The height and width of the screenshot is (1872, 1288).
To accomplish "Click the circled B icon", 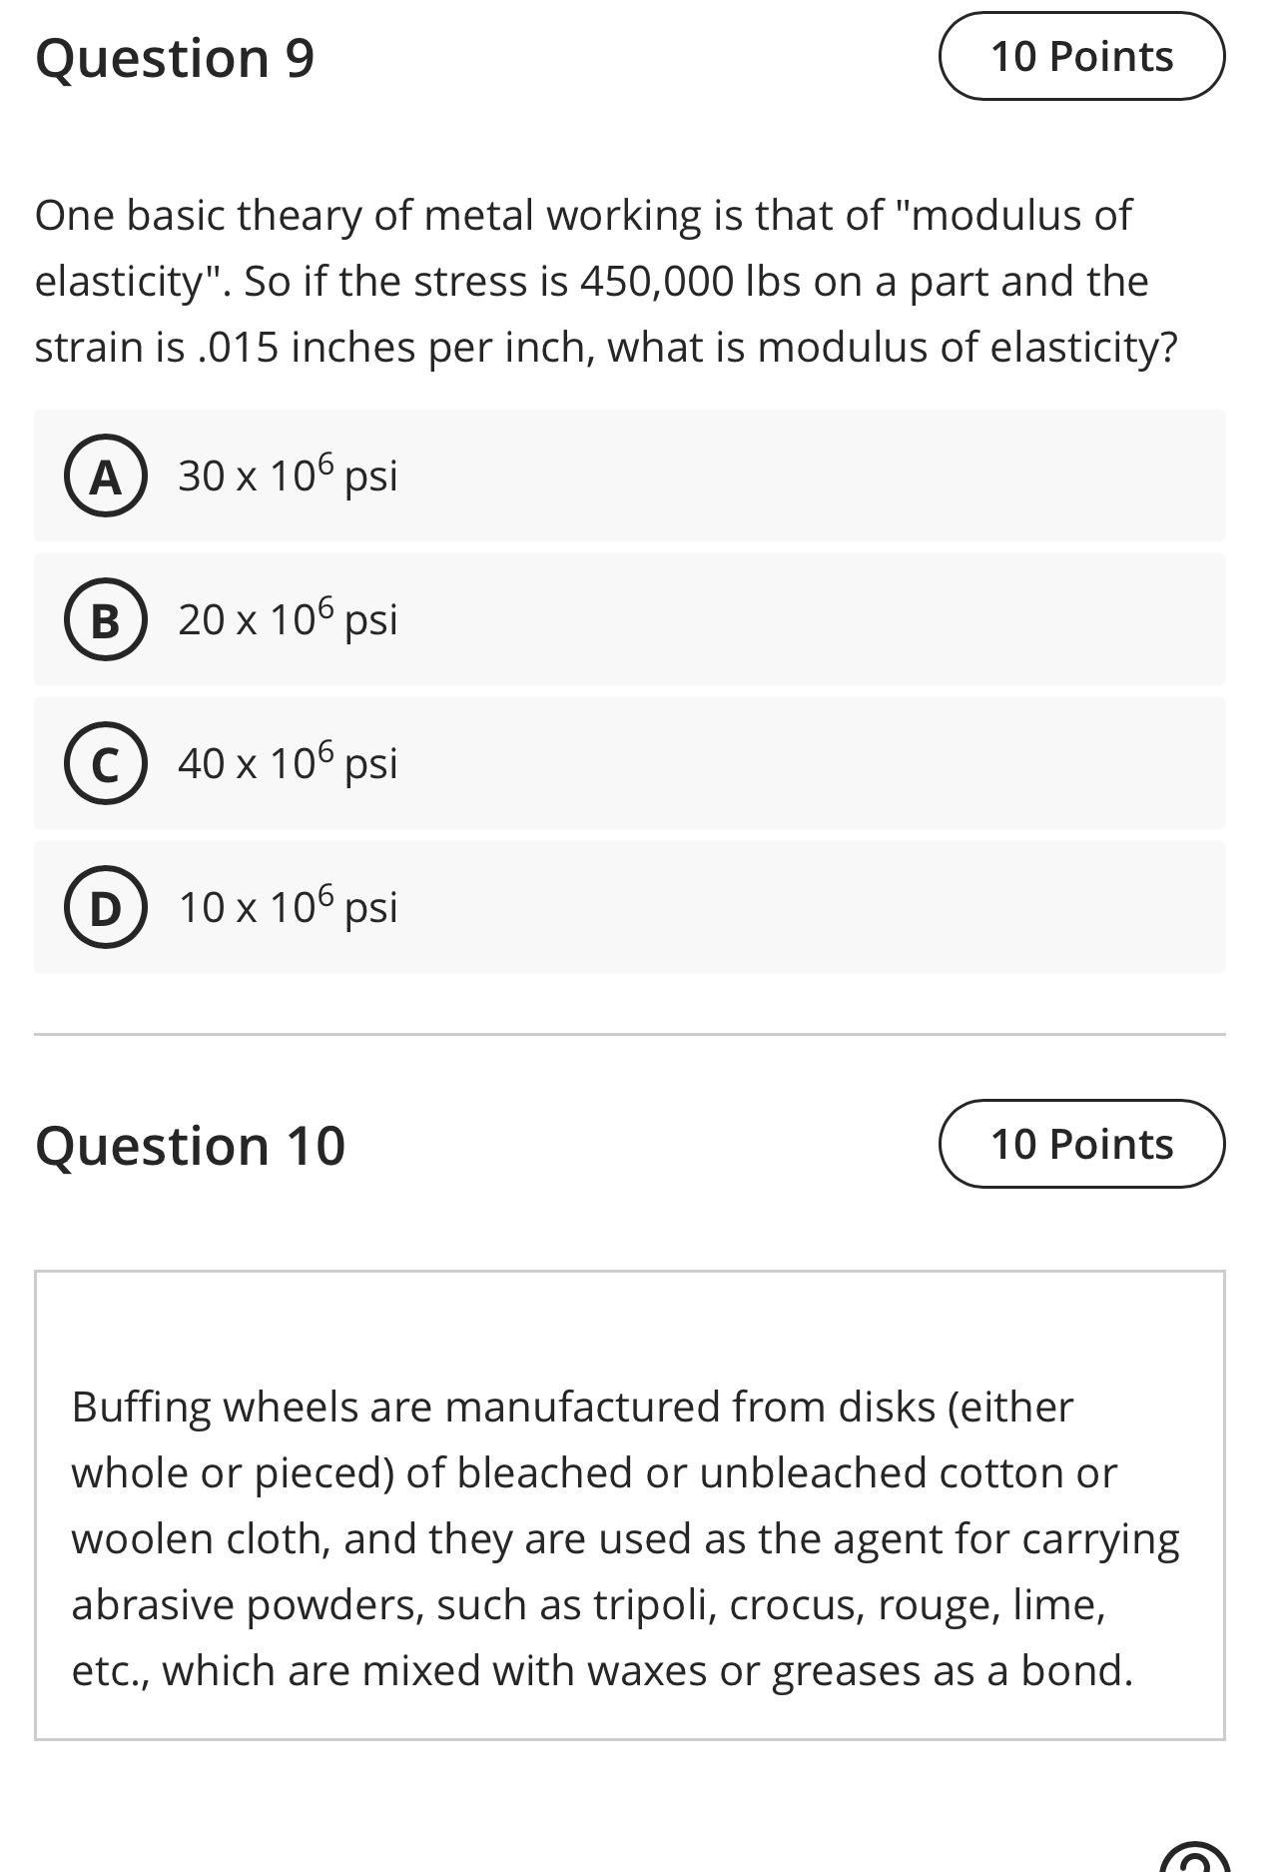I will tap(107, 620).
